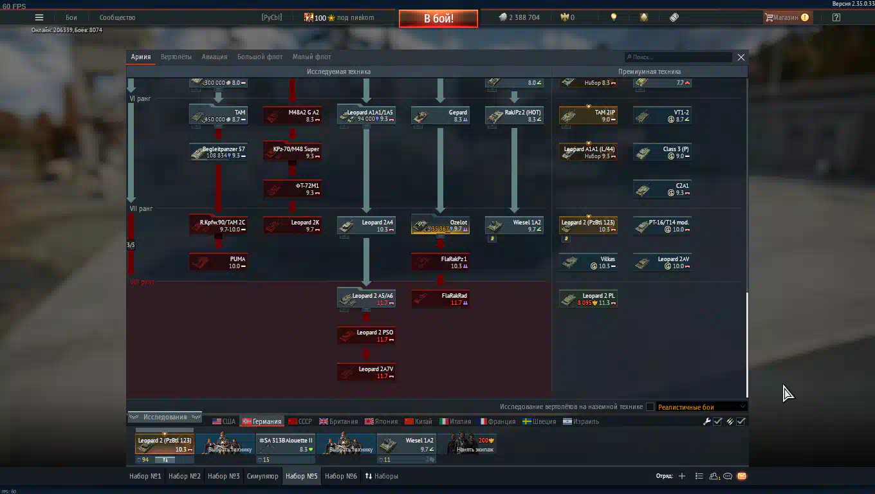Viewport: 875px width, 494px height.
Task: Switch to the Авиация tab
Action: coord(214,57)
